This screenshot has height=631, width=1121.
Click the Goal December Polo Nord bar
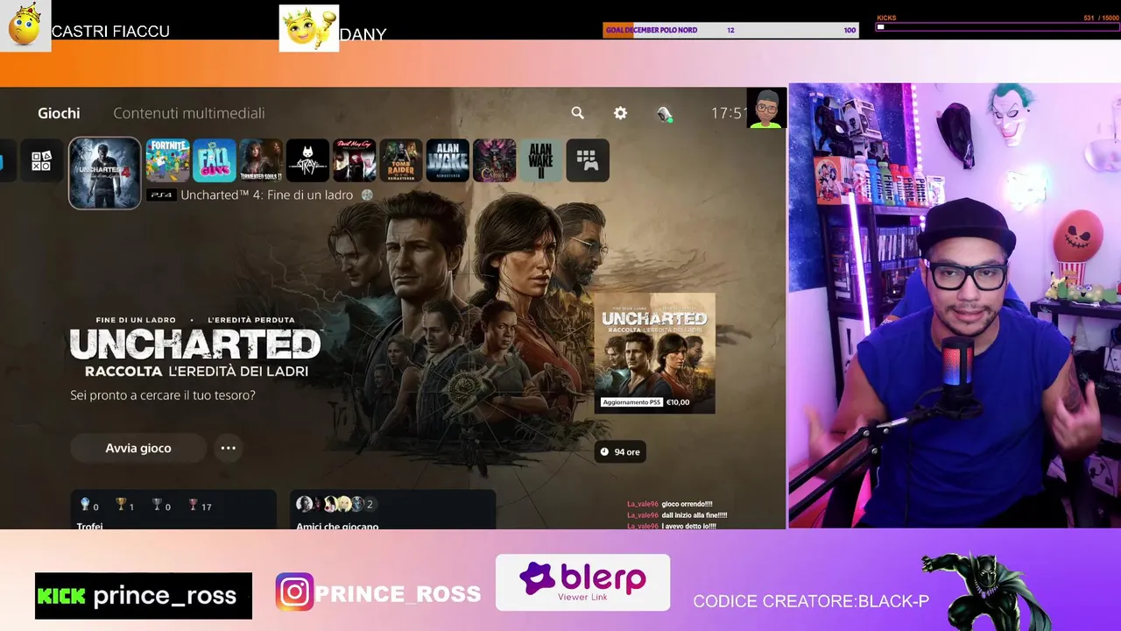[x=730, y=30]
